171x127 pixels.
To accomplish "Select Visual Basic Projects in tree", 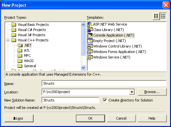I will (33, 25).
